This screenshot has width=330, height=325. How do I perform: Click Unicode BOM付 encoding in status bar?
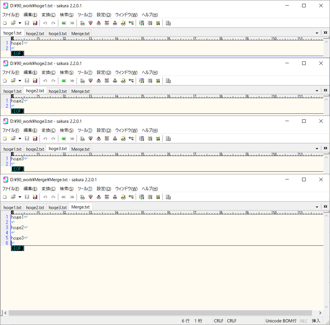(x=281, y=321)
